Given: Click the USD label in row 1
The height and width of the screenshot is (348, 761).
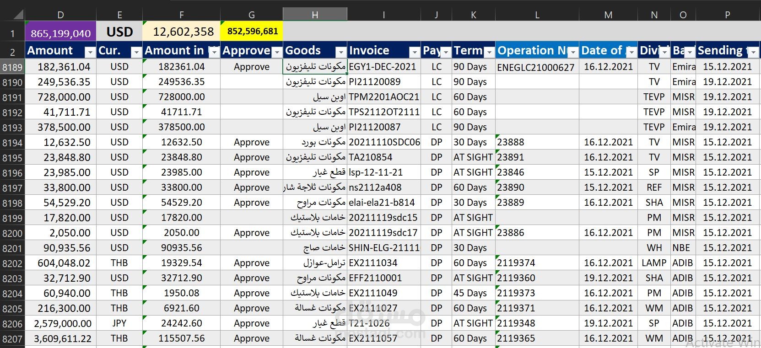Looking at the screenshot, I should pos(119,32).
